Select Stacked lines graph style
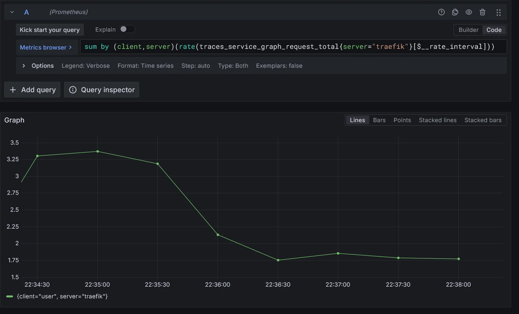The height and width of the screenshot is (314, 519). point(438,120)
